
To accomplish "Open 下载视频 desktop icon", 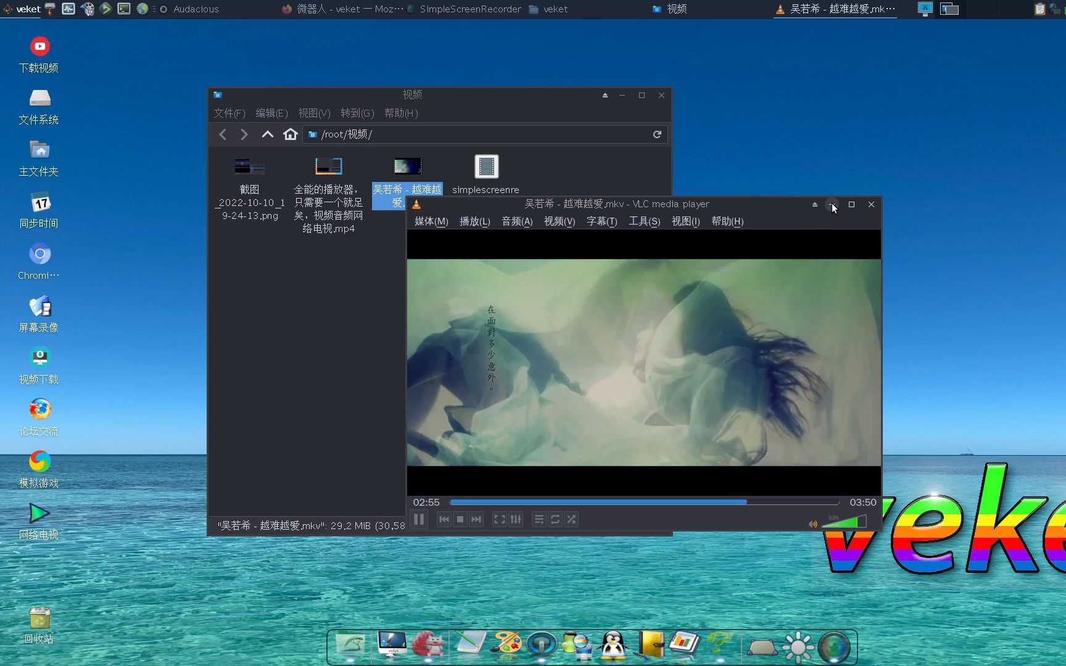I will coord(39,55).
